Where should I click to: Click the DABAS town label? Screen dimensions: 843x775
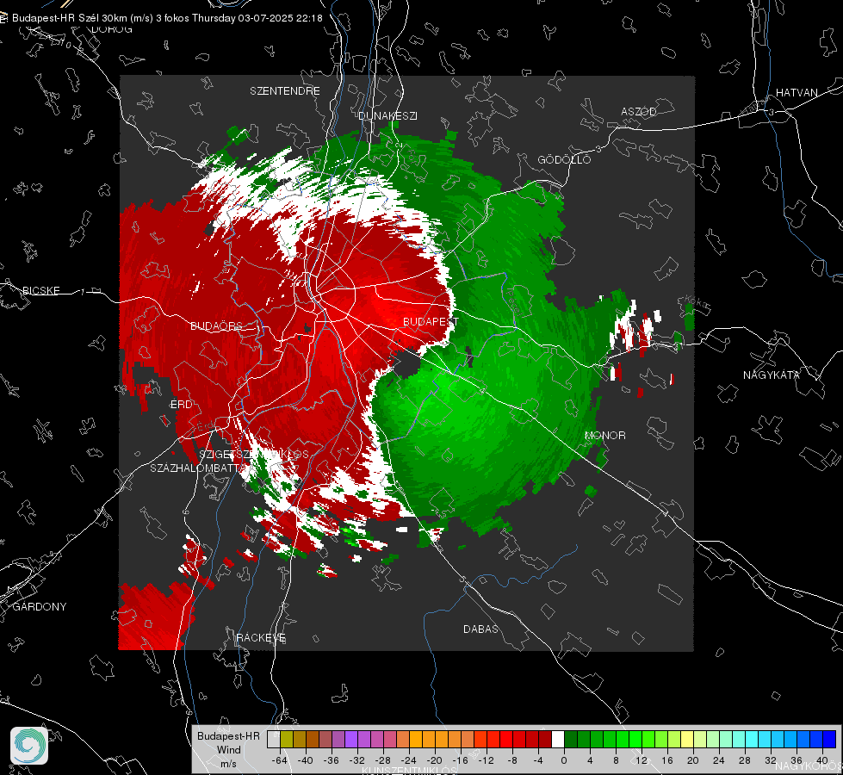coord(480,629)
